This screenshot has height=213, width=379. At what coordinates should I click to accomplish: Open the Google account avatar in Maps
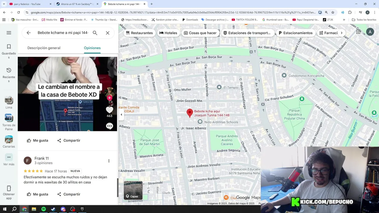[370, 32]
